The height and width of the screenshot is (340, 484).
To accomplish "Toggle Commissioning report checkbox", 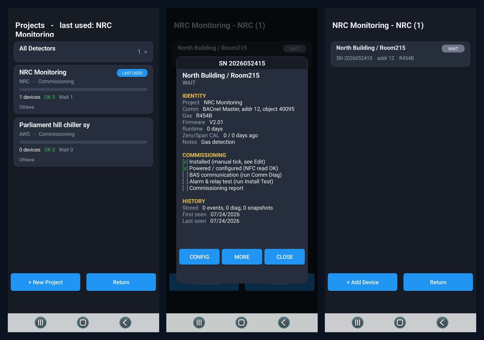I will tap(185, 188).
